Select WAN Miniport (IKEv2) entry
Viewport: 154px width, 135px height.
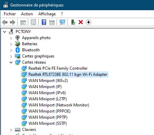coord(48,81)
